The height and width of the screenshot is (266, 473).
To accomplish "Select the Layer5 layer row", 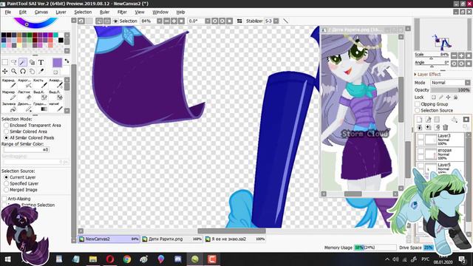I will click(x=440, y=168).
